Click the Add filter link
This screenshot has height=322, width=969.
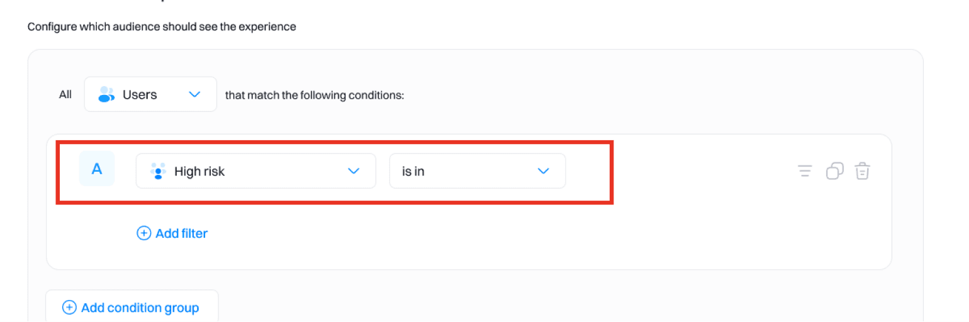181,233
